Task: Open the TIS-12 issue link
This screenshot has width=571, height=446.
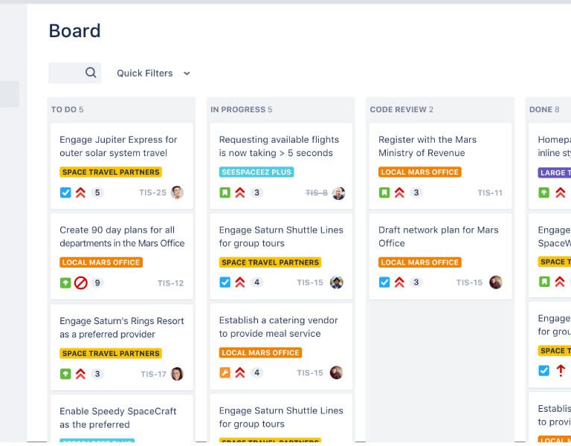Action: [170, 283]
